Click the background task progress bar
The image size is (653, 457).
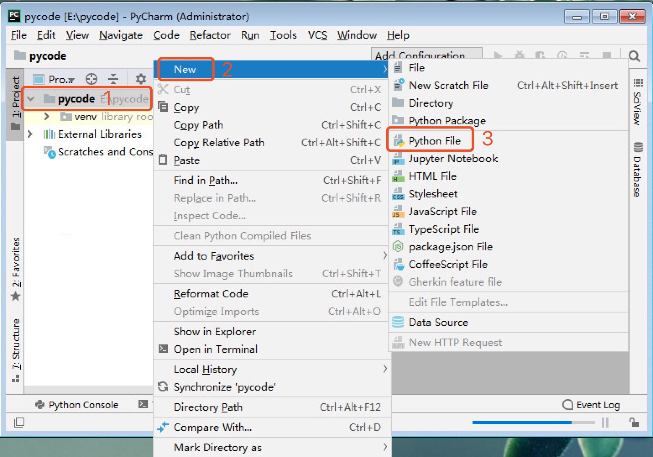[533, 422]
